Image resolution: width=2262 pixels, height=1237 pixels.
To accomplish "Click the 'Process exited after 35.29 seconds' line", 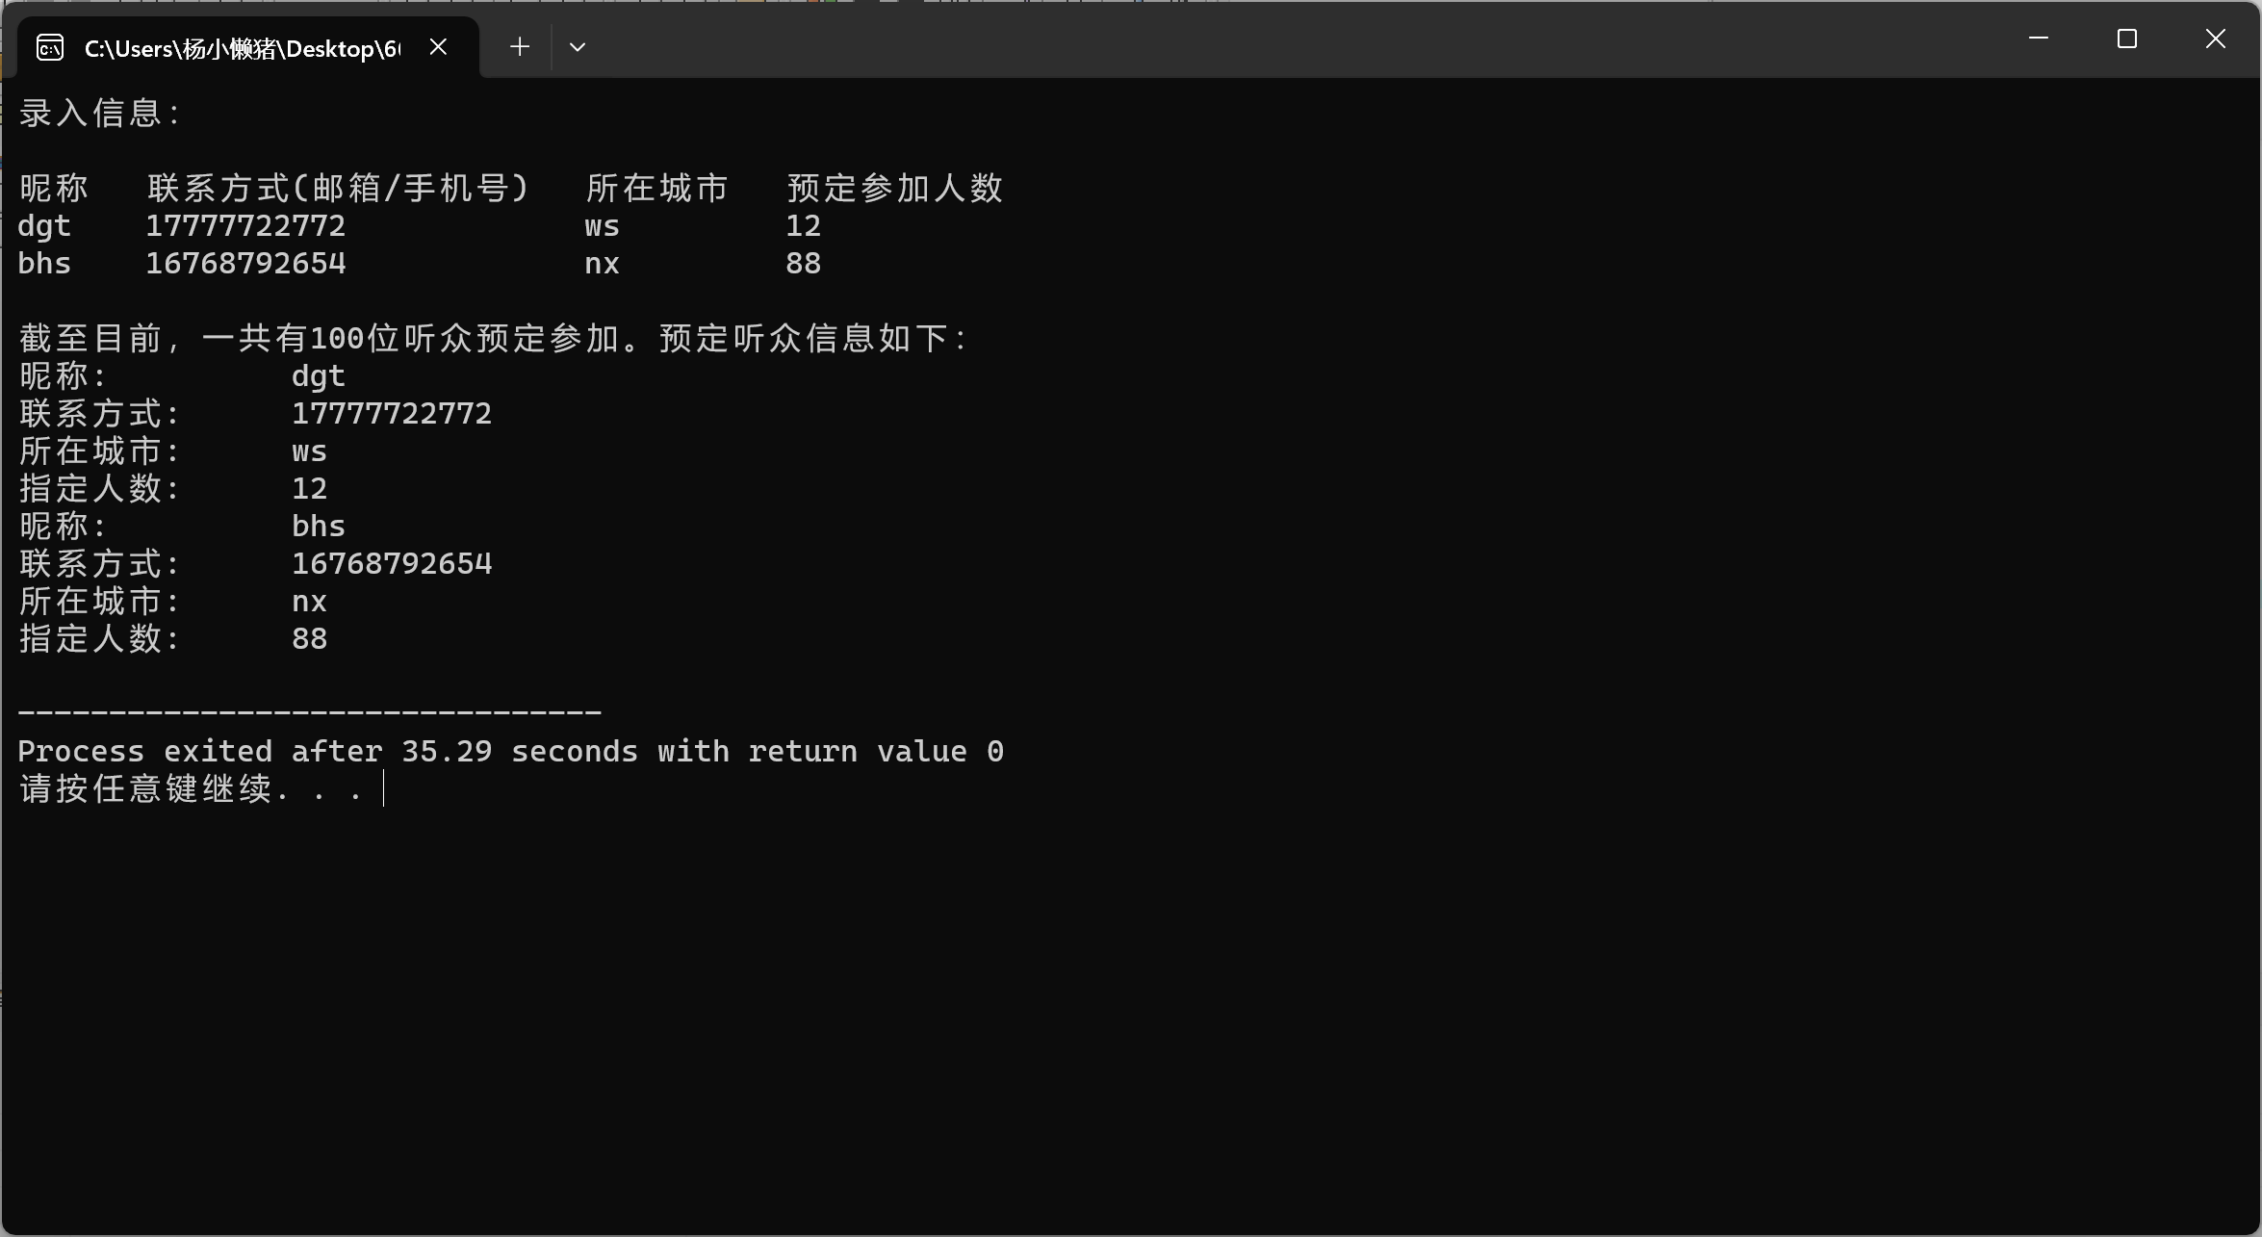I will coord(510,751).
